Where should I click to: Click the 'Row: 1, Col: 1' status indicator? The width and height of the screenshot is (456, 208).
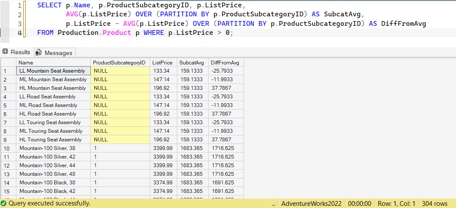coord(396,204)
